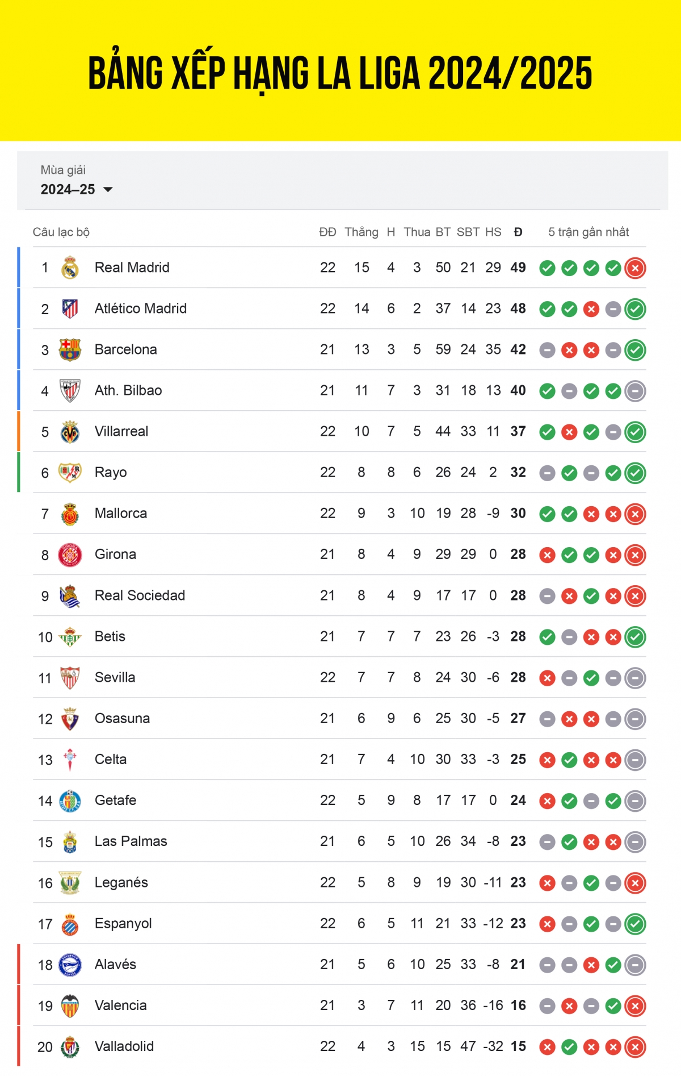Click the Barcelona club crest
681x1076 pixels.
(x=70, y=350)
